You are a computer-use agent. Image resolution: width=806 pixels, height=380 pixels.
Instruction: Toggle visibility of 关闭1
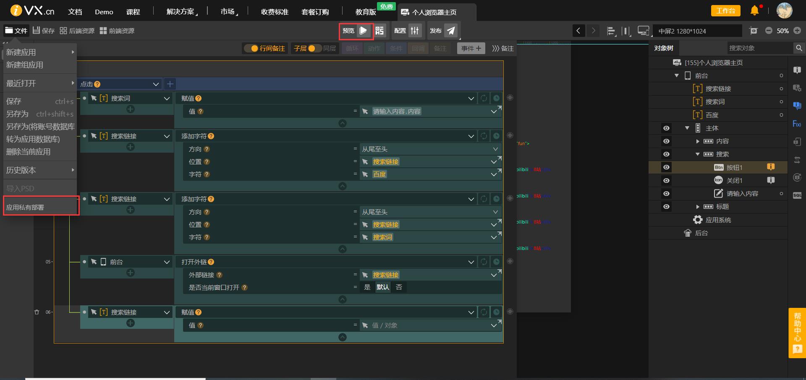[x=666, y=180]
